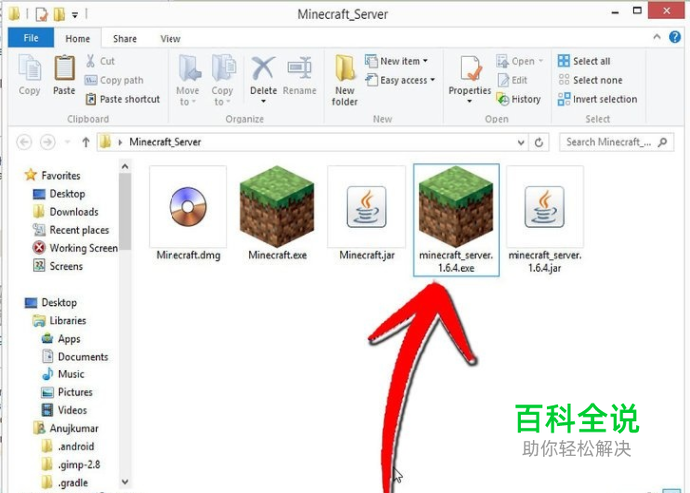This screenshot has height=493, width=690.
Task: Open the Documents library
Action: 75,357
